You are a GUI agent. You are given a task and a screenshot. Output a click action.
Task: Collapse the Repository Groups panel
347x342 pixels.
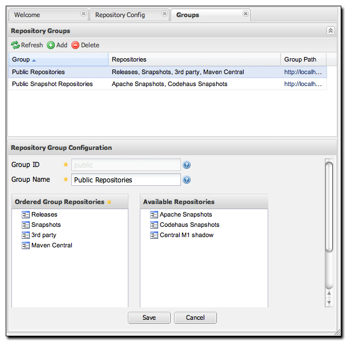pyautogui.click(x=330, y=31)
